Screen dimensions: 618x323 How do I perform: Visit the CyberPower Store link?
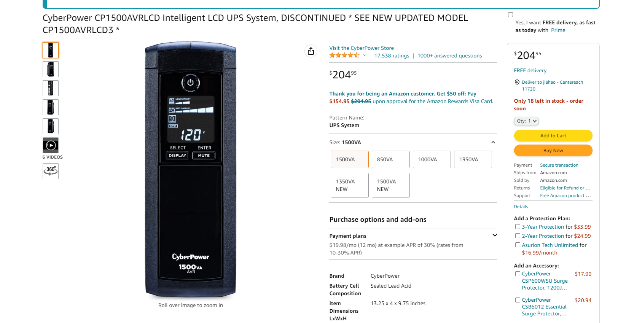[362, 48]
